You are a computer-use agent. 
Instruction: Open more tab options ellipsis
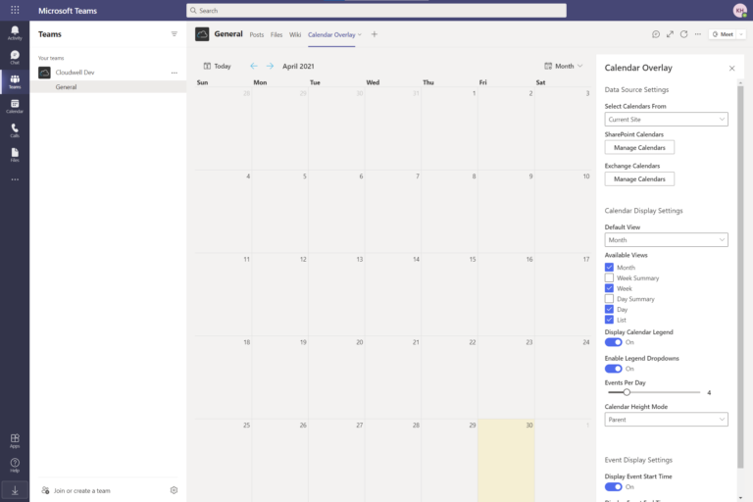[698, 34]
